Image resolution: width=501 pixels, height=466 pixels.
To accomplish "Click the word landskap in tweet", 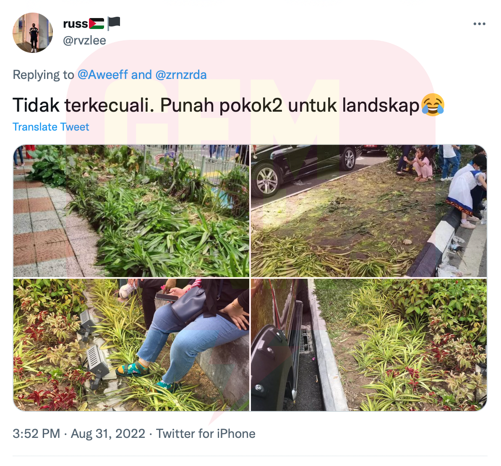I will [381, 105].
